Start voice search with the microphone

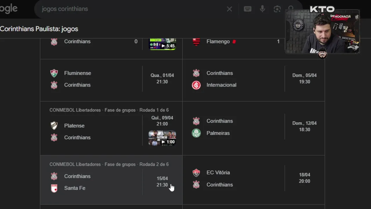click(x=262, y=9)
